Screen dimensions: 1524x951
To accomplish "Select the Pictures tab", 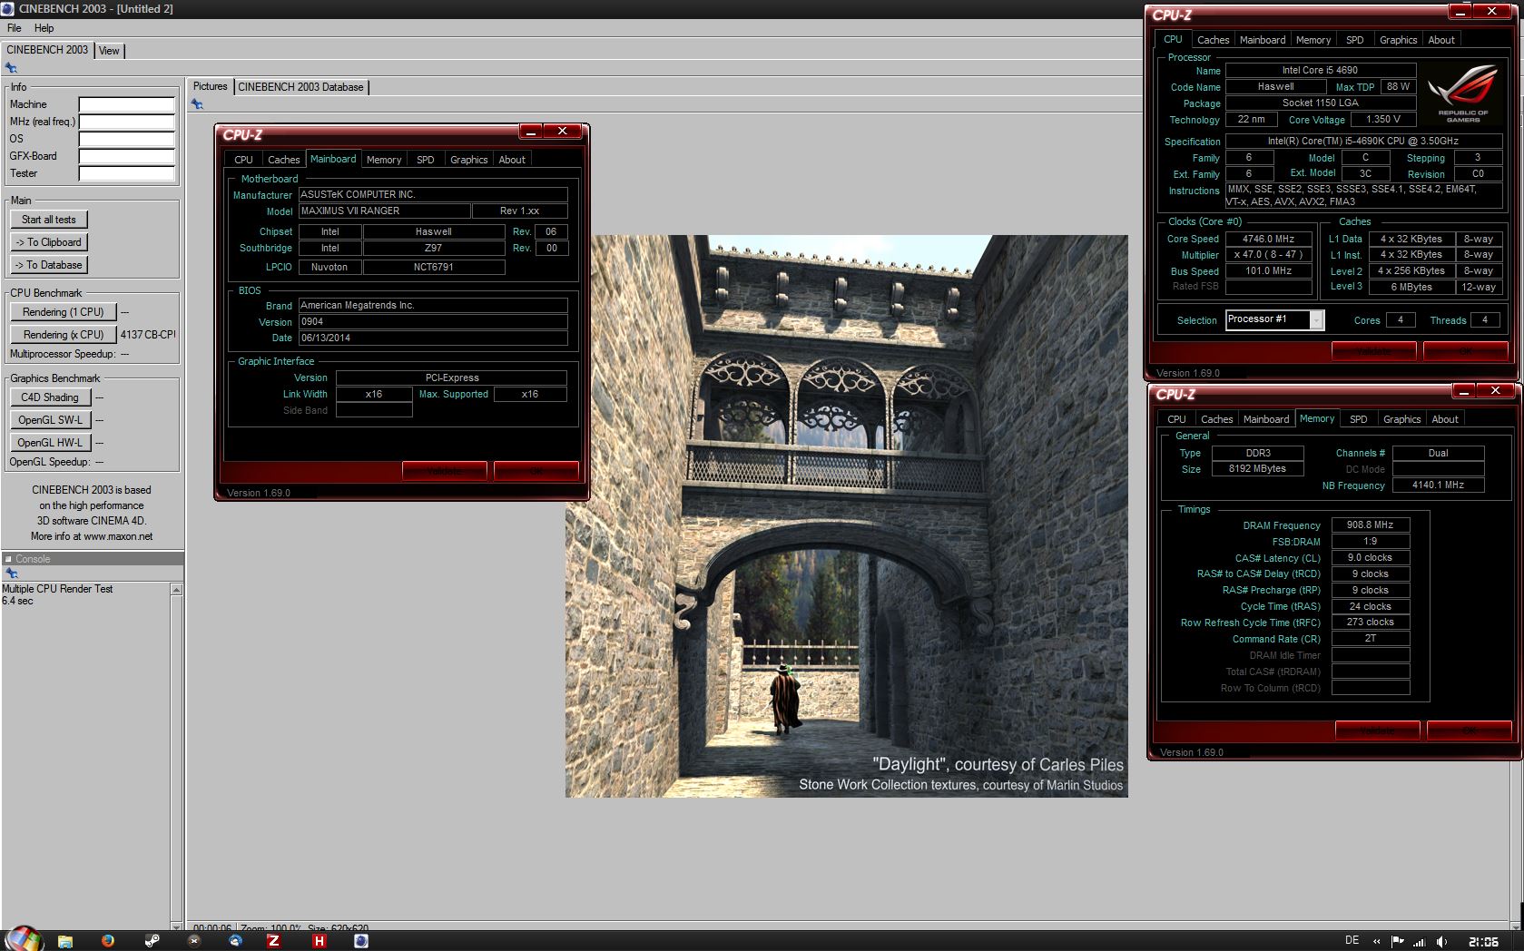I will coord(210,86).
